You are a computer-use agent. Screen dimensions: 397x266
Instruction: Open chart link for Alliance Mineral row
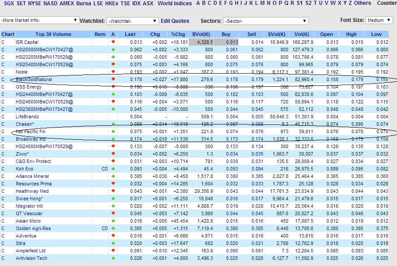click(x=3, y=177)
